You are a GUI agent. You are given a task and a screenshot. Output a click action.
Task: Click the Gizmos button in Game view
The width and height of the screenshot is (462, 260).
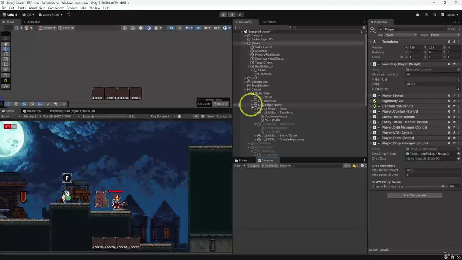(221, 116)
